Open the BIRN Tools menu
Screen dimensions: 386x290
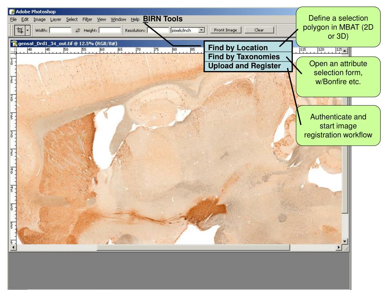(163, 19)
